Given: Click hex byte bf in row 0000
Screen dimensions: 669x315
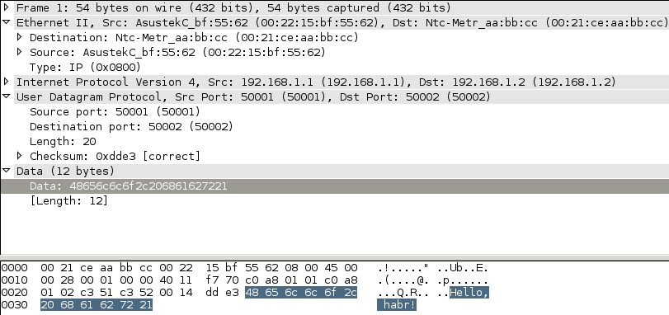Looking at the screenshot, I should pyautogui.click(x=232, y=268).
